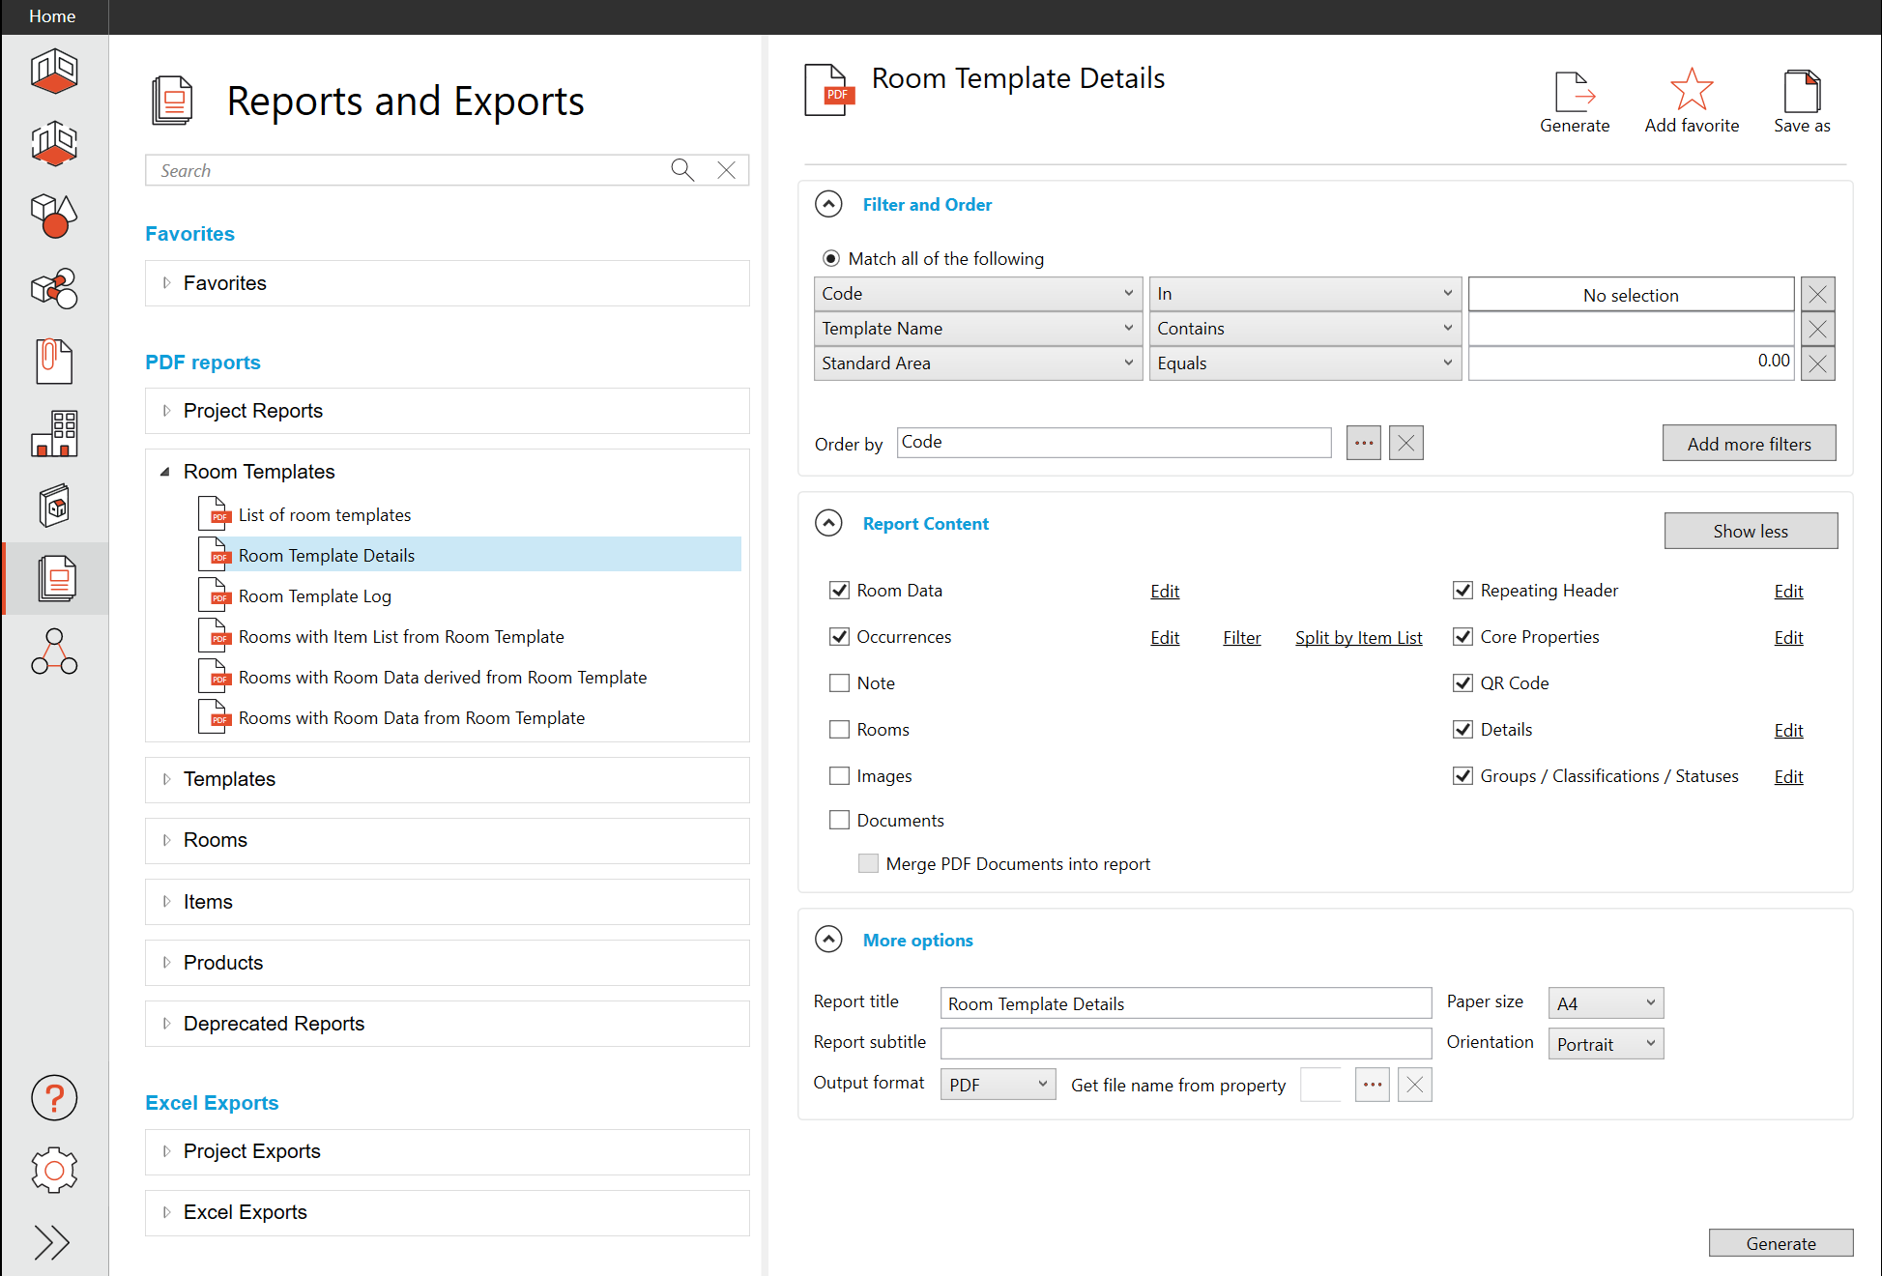Open settings gear in sidebar
The width and height of the screenshot is (1882, 1276).
pos(54,1171)
